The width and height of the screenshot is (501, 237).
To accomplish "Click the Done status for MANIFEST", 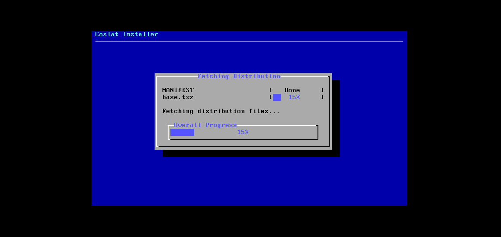I will [x=292, y=90].
